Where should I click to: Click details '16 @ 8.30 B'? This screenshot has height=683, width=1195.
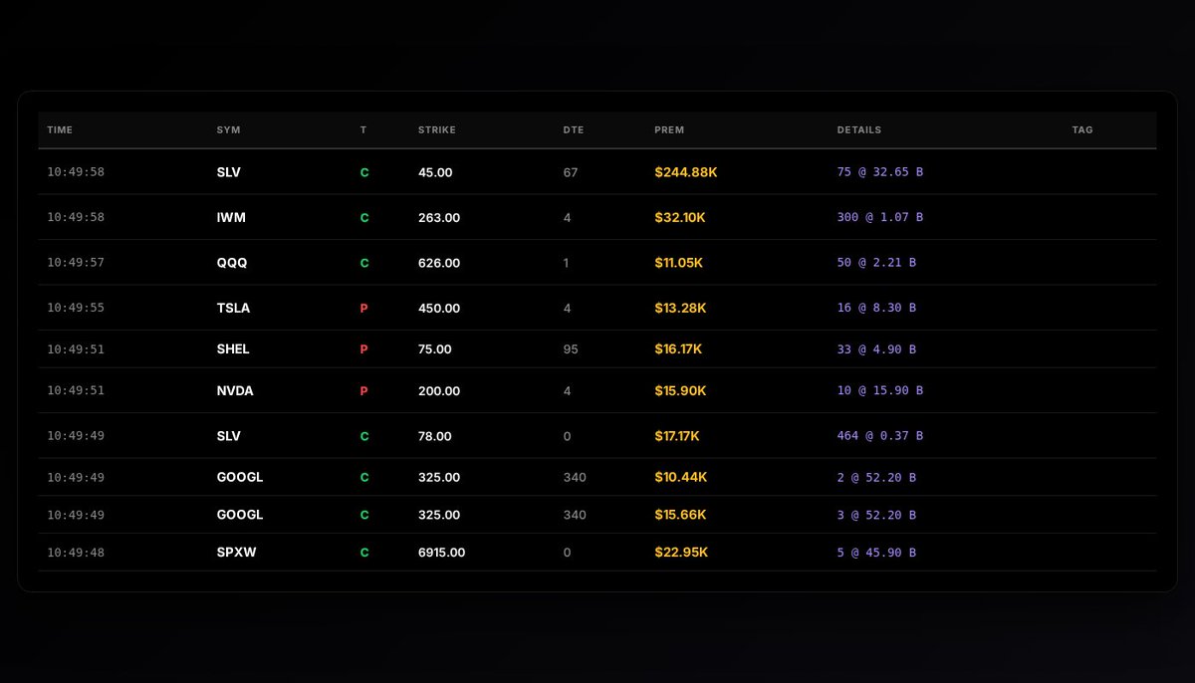coord(876,309)
